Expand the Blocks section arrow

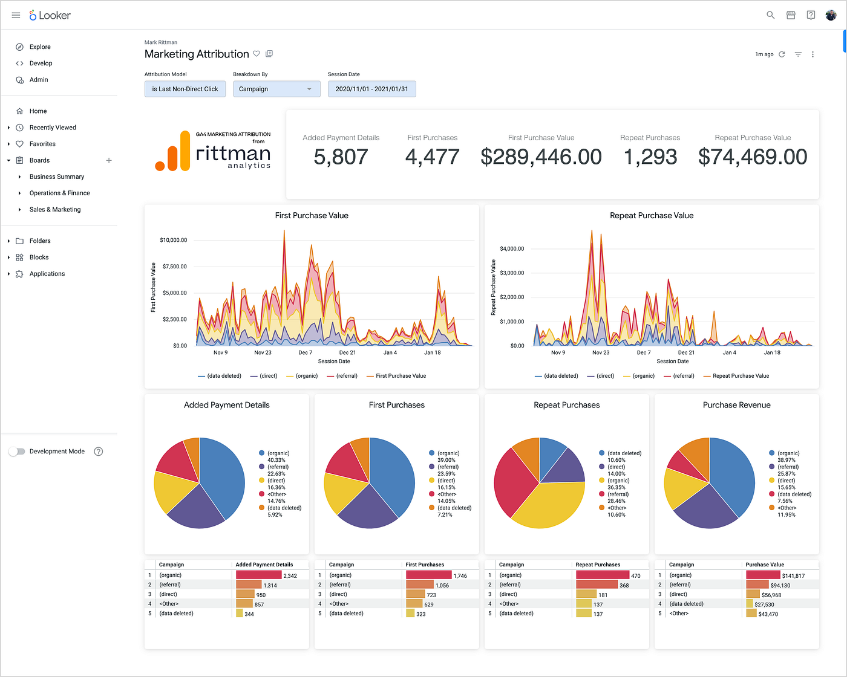tap(8, 257)
